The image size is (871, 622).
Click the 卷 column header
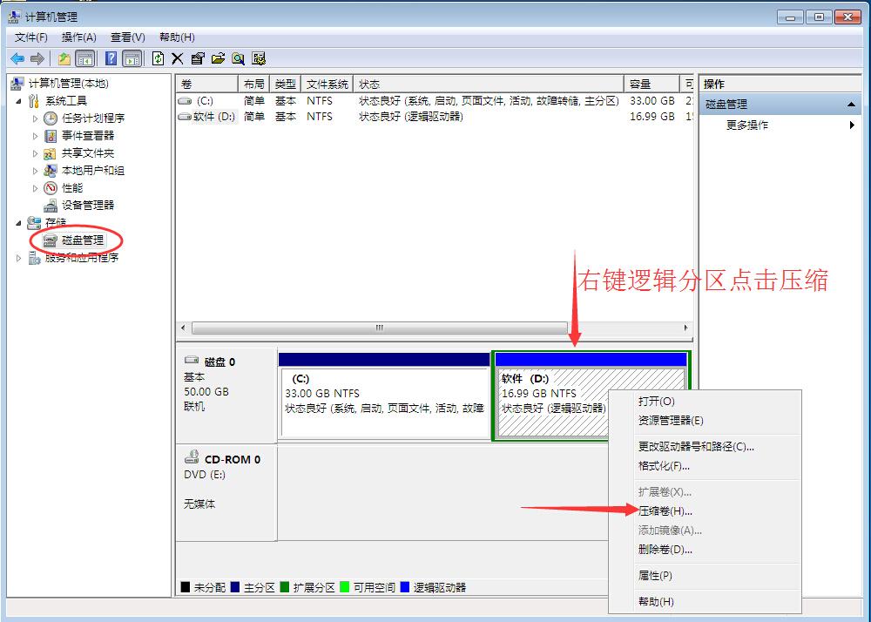tap(207, 84)
